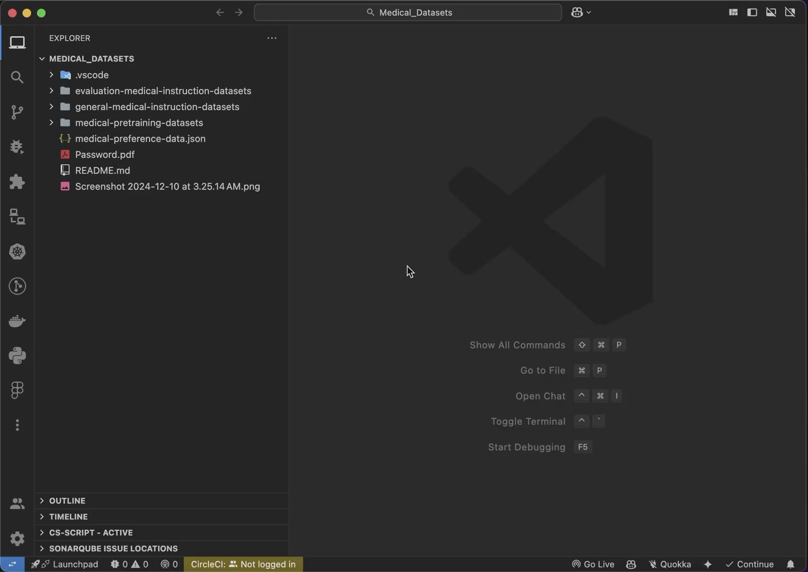The height and width of the screenshot is (572, 808).
Task: Open the Accounts icon
Action: click(17, 504)
